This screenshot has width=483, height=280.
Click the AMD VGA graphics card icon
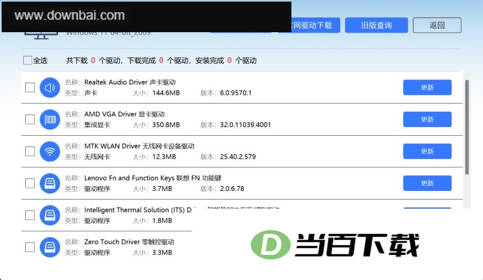(x=50, y=120)
